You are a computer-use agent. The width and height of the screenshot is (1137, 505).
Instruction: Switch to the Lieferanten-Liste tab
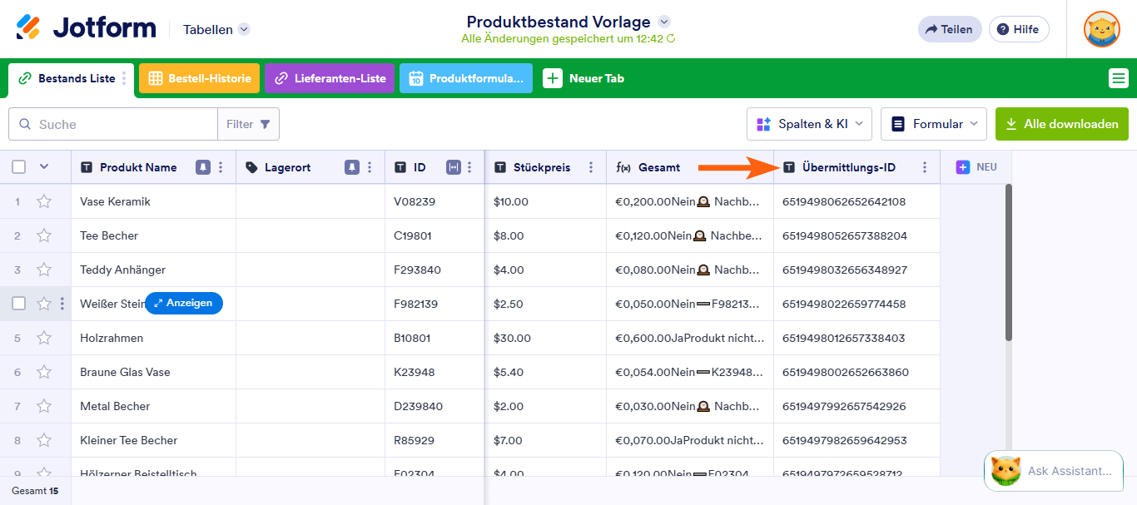[330, 78]
